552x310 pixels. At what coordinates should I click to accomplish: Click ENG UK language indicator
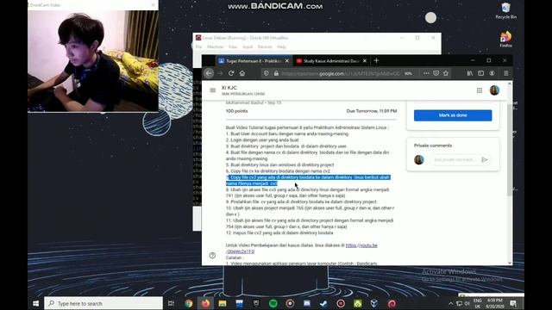[x=477, y=303]
